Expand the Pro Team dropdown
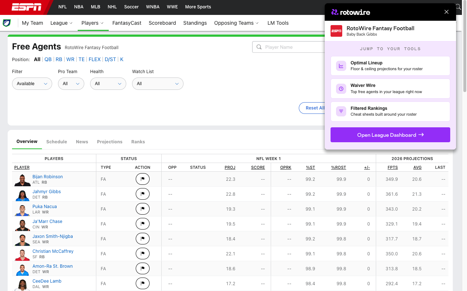The image size is (467, 291). click(x=71, y=84)
